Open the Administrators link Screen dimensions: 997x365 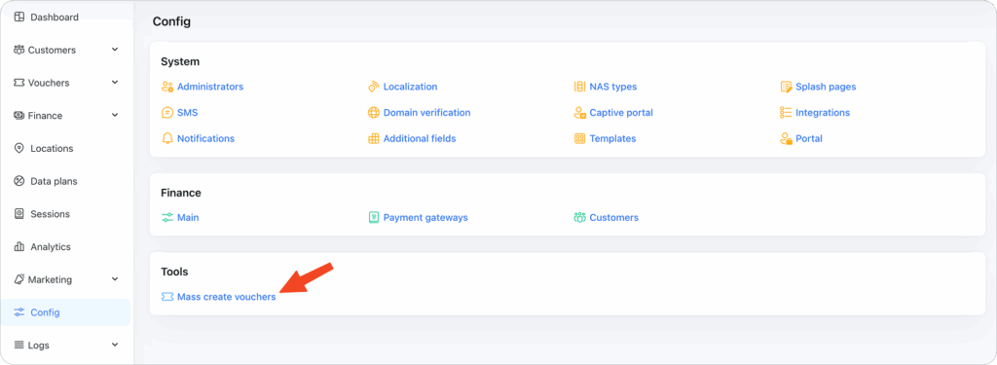(210, 87)
